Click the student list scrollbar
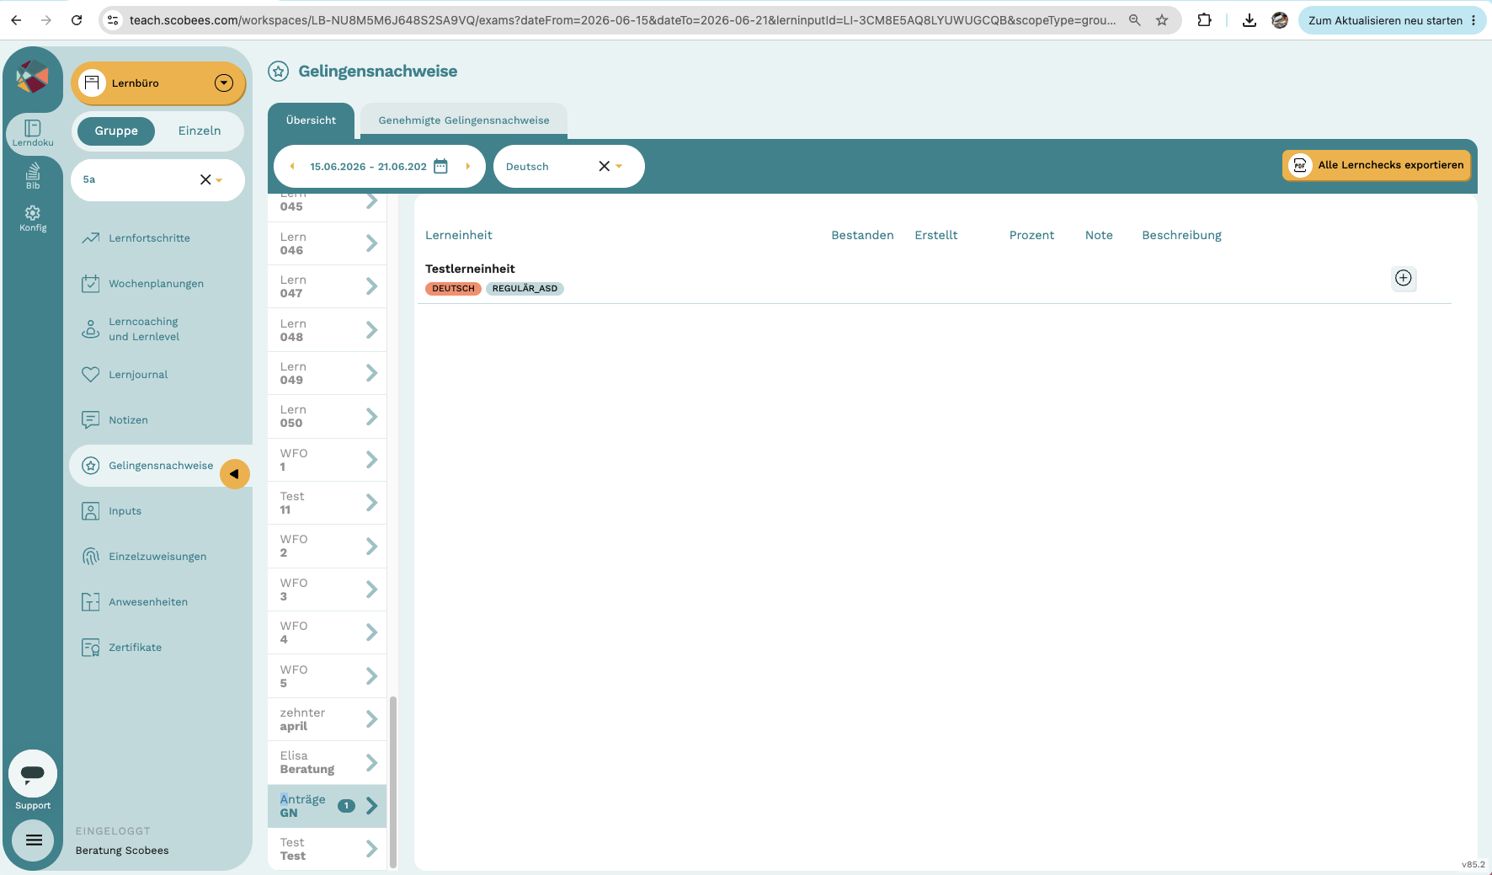The image size is (1492, 875). [393, 781]
